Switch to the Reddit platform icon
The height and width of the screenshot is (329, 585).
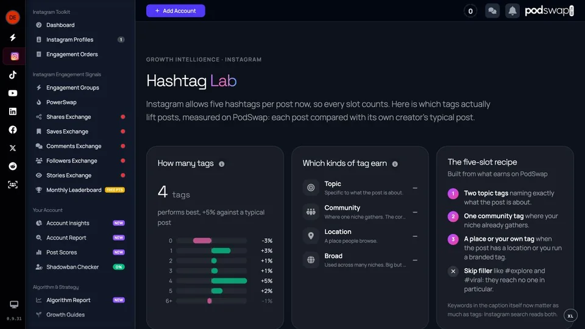click(13, 166)
